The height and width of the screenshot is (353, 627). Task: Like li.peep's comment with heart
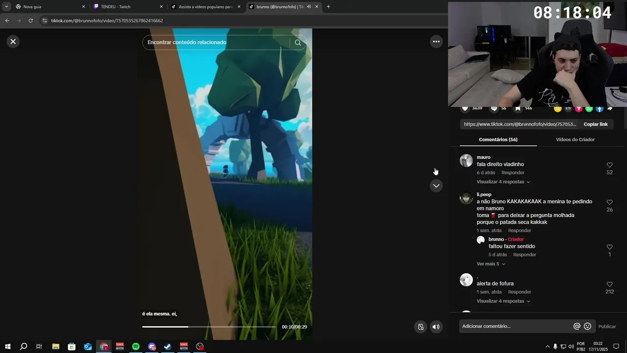coord(609,202)
